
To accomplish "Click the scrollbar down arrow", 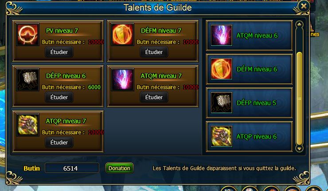I will pyautogui.click(x=299, y=148).
